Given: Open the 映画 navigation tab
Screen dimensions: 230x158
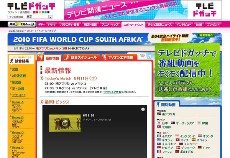Looking at the screenshot, I should pyautogui.click(x=199, y=25).
